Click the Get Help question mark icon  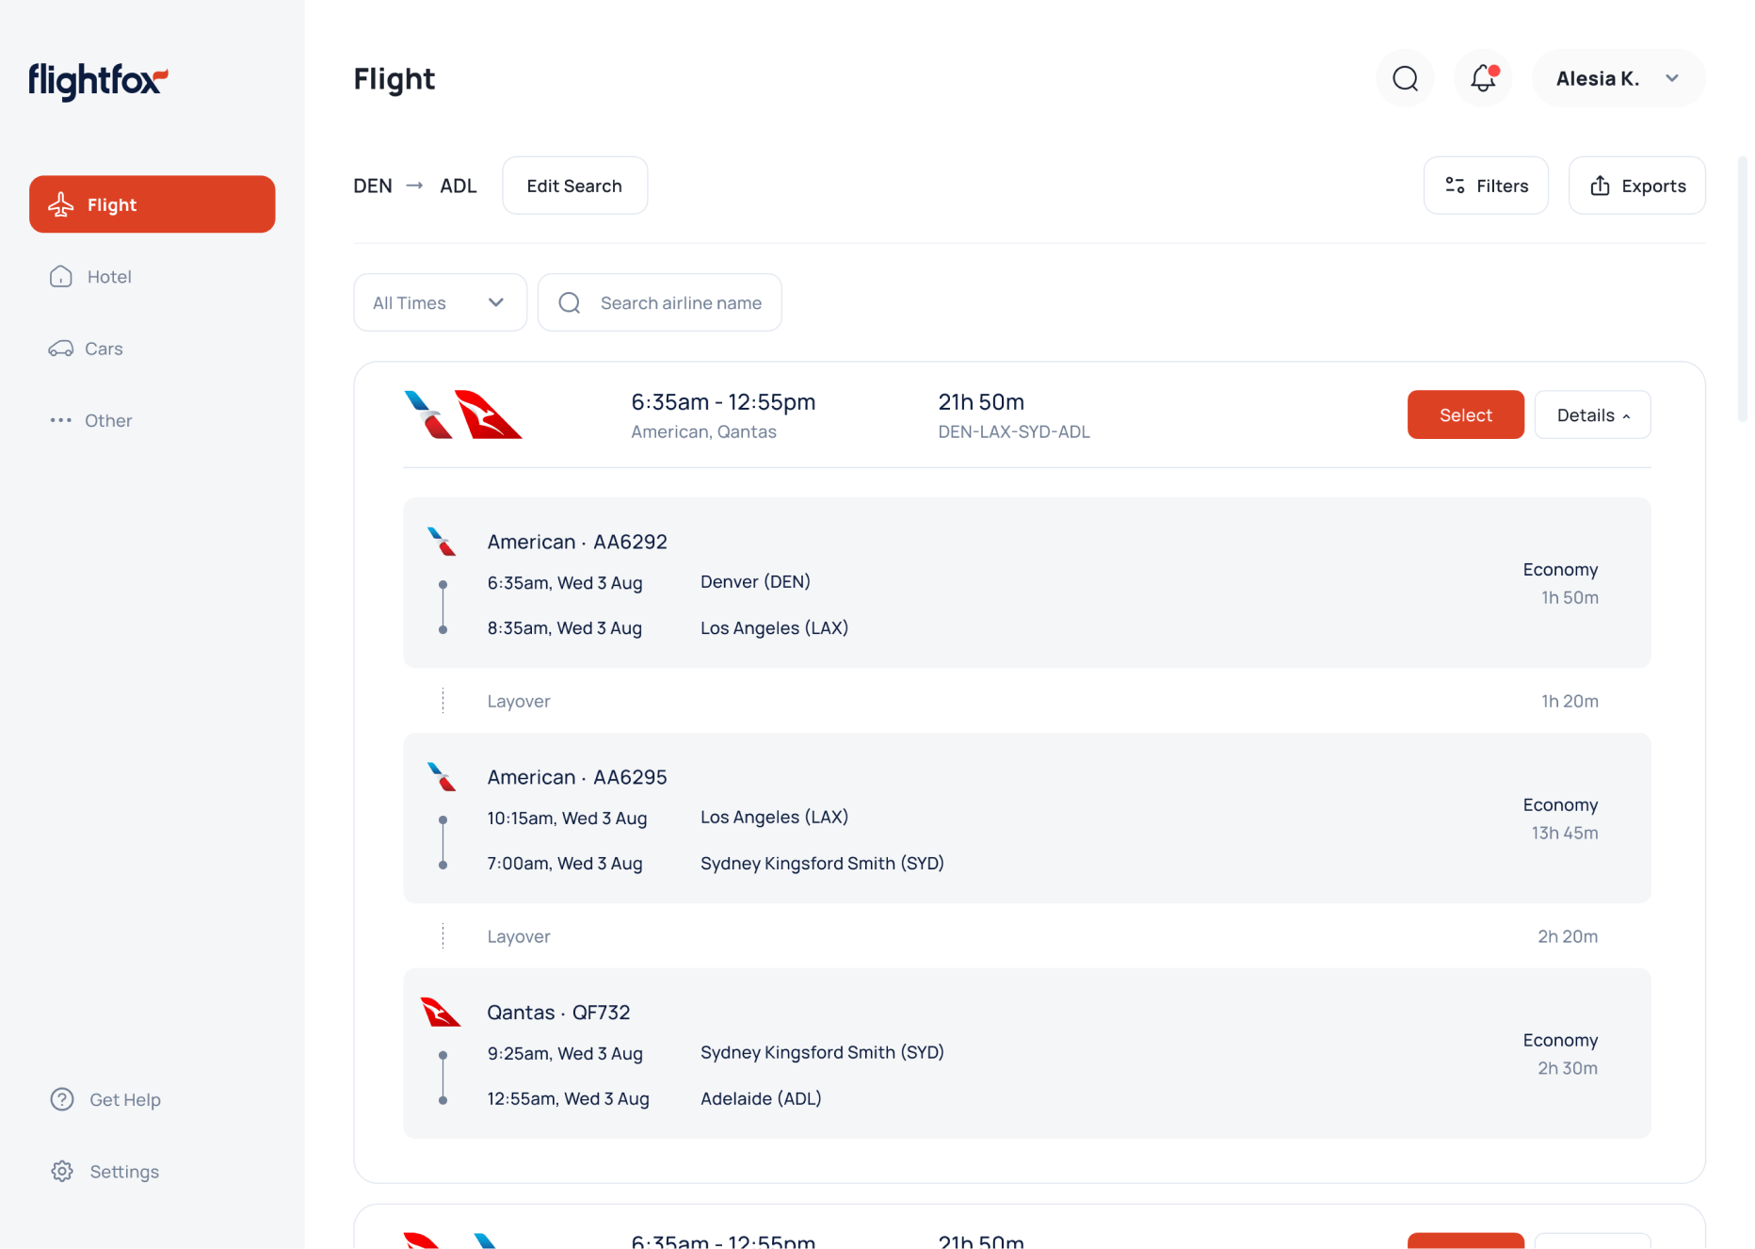coord(60,1099)
